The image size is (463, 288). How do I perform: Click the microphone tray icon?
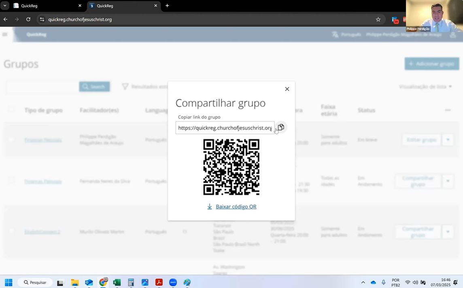click(383, 282)
